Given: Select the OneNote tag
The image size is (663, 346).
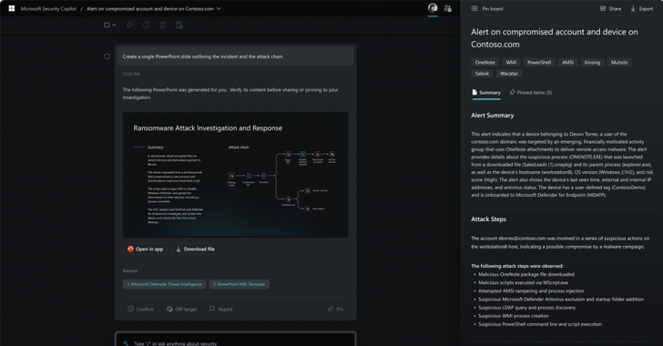Looking at the screenshot, I should coord(485,62).
